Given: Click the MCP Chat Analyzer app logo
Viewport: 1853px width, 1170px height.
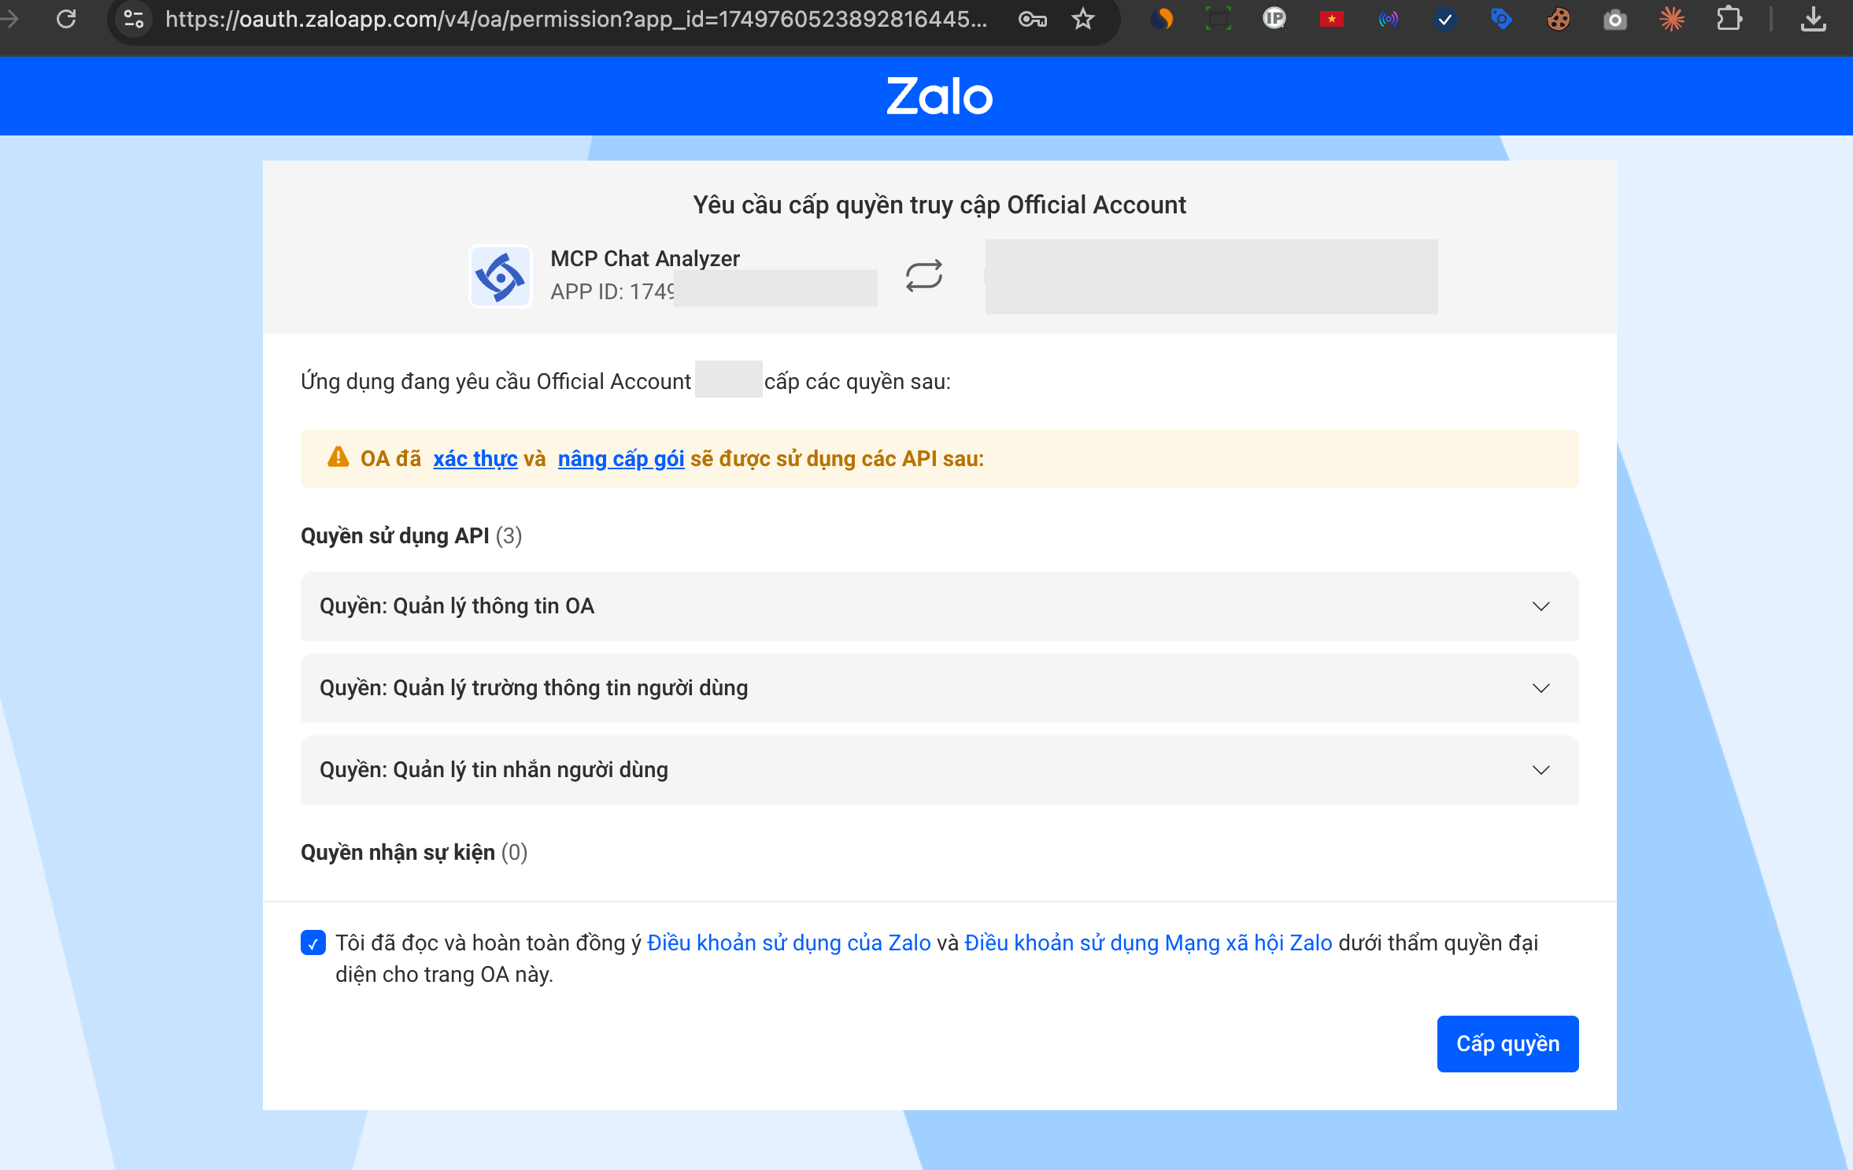Looking at the screenshot, I should (x=501, y=276).
